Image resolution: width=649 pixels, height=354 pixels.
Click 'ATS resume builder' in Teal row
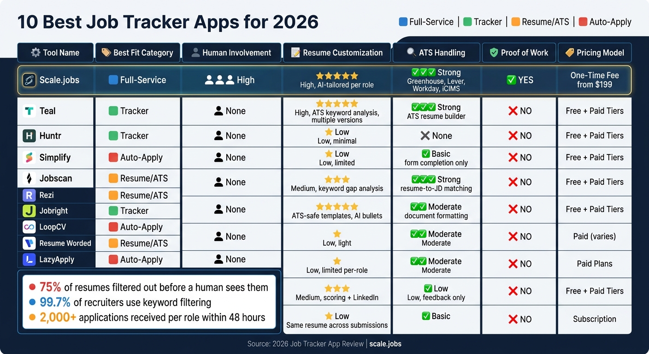tap(436, 116)
